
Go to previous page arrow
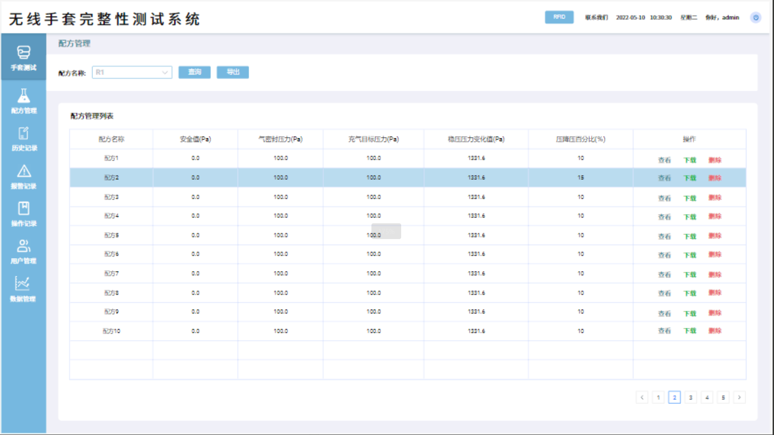coord(642,397)
